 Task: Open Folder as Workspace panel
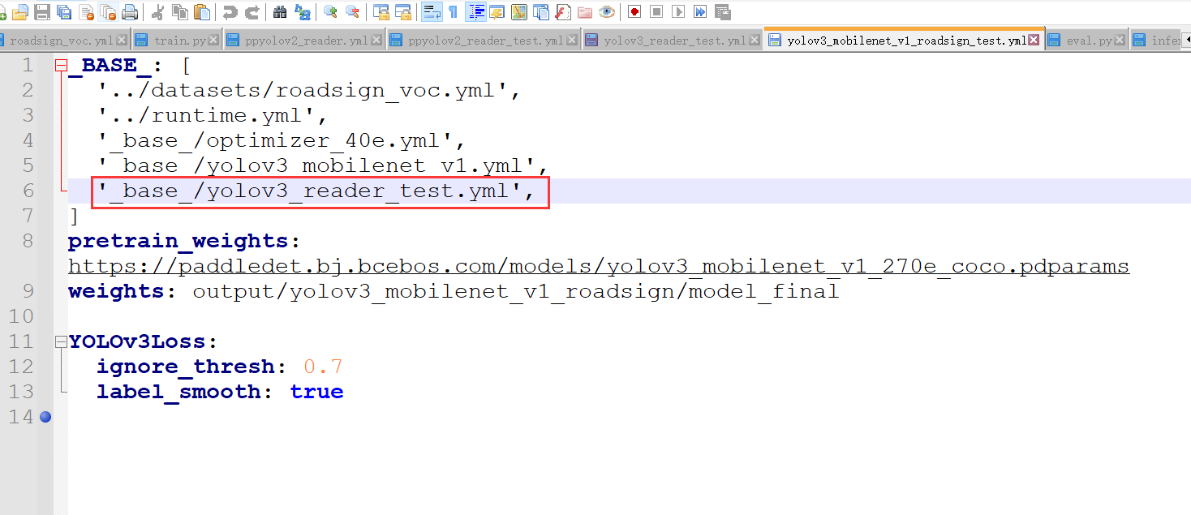click(x=584, y=12)
